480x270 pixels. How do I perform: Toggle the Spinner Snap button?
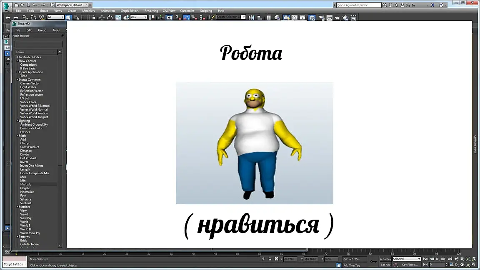202,17
